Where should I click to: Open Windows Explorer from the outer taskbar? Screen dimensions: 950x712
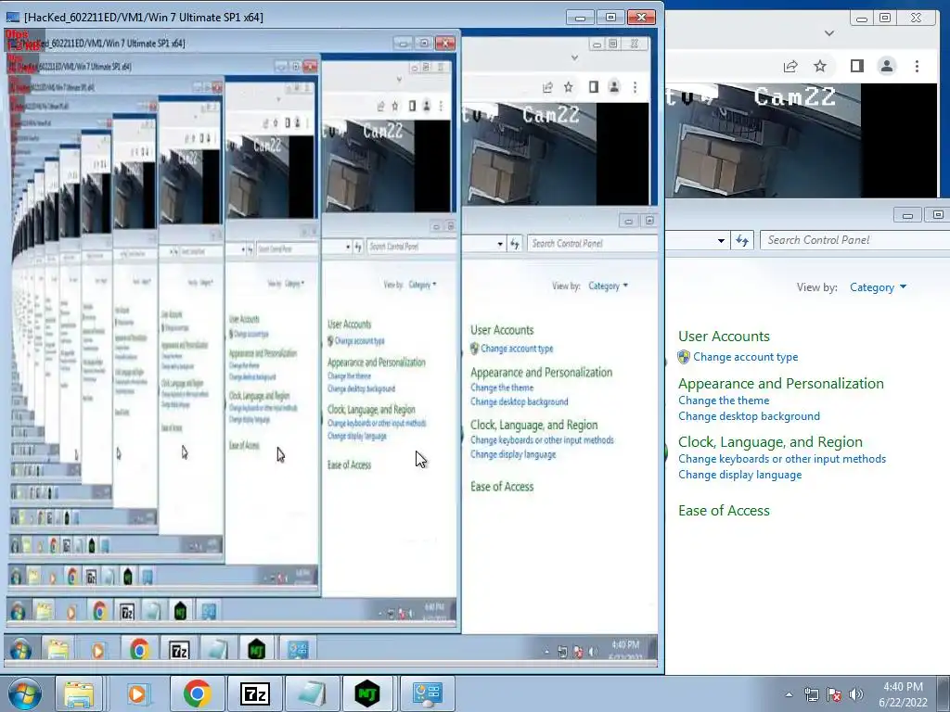pyautogui.click(x=79, y=693)
